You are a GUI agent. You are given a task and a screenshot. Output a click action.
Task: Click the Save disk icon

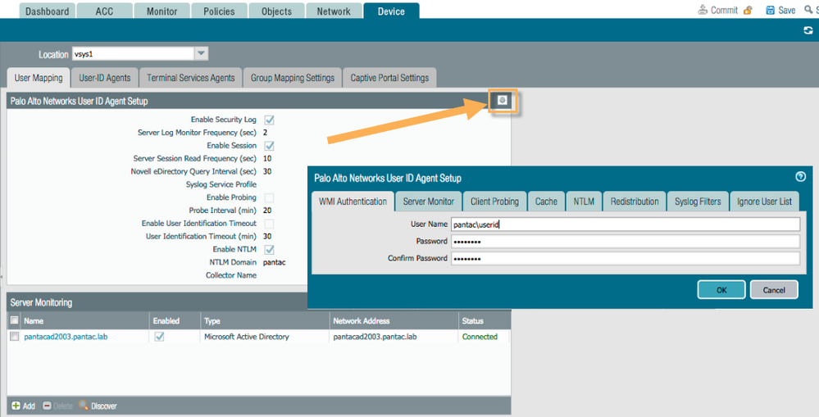(770, 11)
